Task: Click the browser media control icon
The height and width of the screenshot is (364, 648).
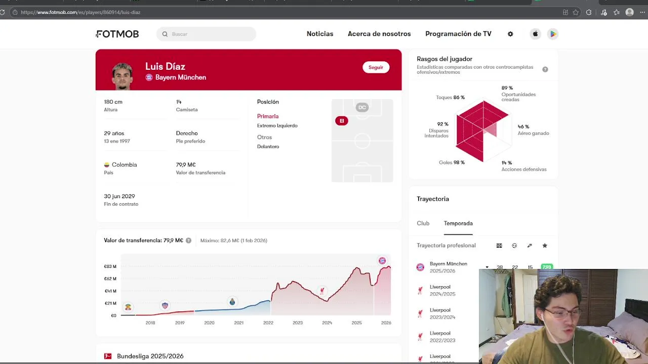Action: point(603,12)
